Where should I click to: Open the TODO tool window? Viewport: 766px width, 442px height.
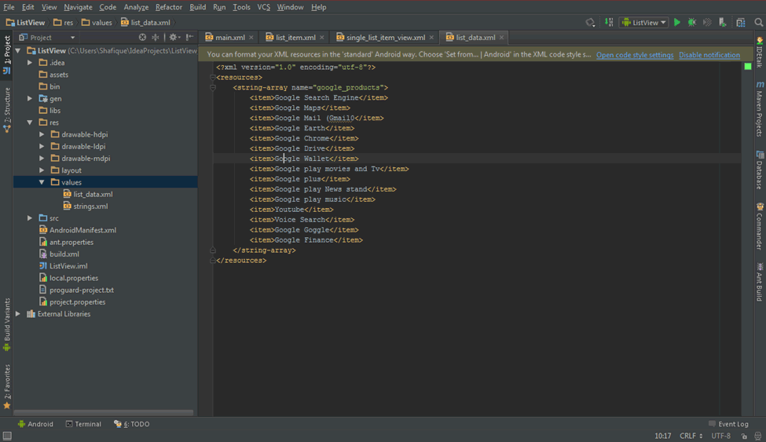132,424
